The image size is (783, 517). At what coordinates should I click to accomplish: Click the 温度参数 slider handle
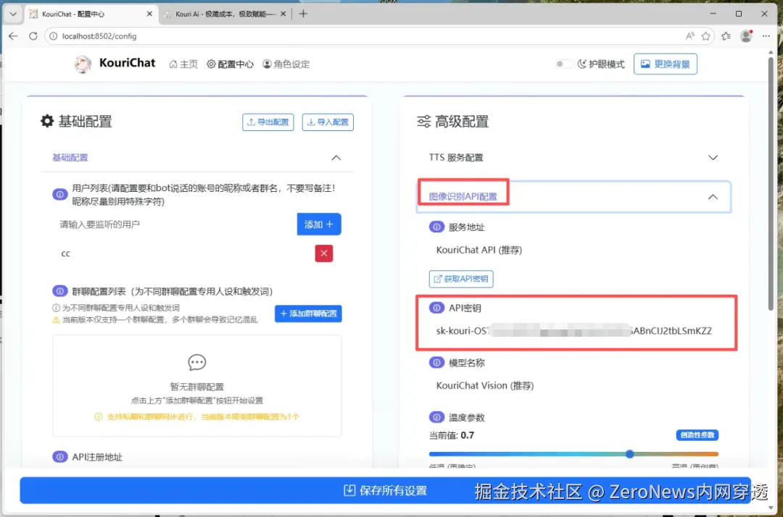[630, 454]
